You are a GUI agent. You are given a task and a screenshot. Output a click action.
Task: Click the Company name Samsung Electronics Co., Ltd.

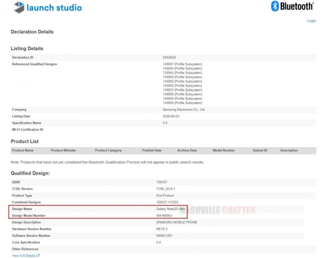184,109
